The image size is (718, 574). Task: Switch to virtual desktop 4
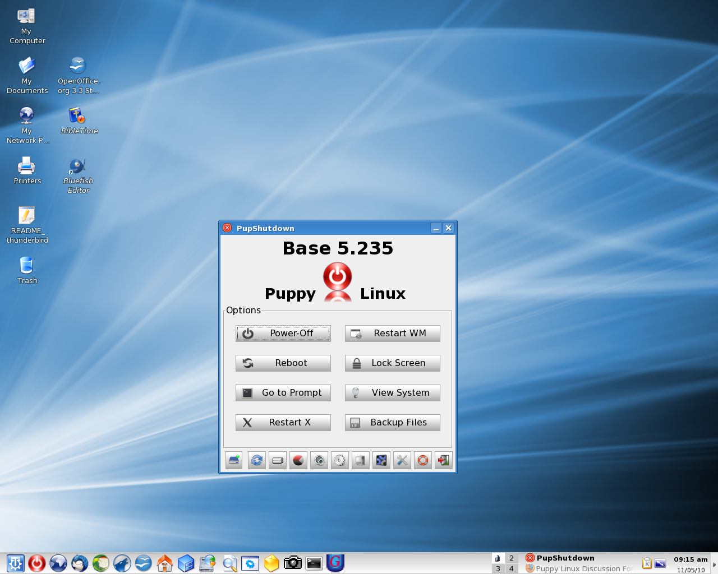[x=511, y=568]
